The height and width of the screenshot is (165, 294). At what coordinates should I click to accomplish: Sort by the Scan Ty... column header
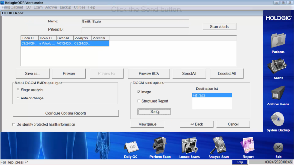47,38
